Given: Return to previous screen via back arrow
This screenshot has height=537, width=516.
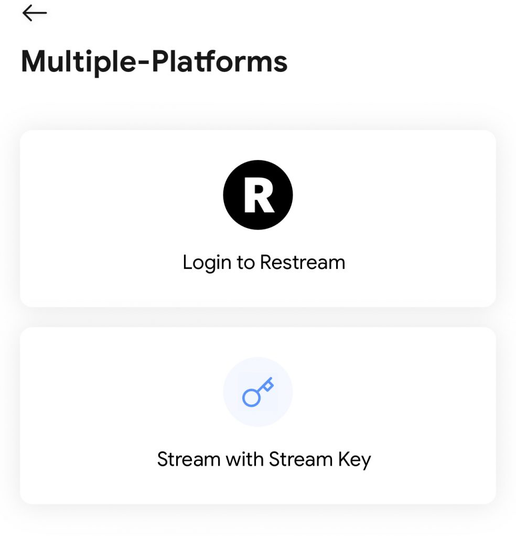Looking at the screenshot, I should tap(35, 13).
